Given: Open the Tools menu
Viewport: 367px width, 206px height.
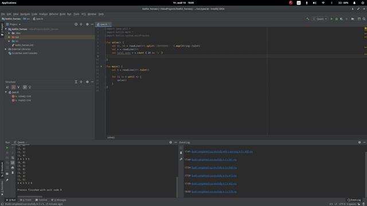Looking at the screenshot, I should pyautogui.click(x=76, y=14).
